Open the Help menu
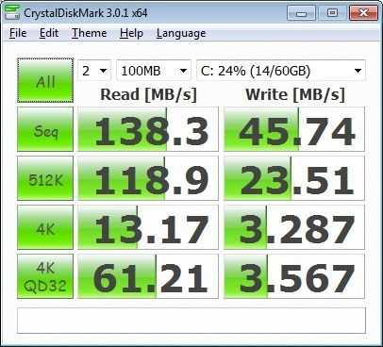The height and width of the screenshot is (347, 383). (x=131, y=33)
